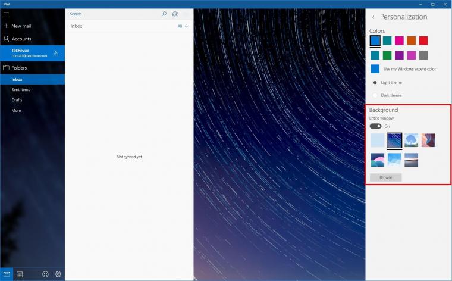Choose the sunset horizon background thumbnail

coord(412,160)
